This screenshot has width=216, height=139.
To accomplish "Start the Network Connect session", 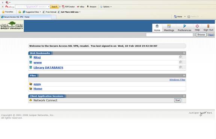I will [178, 100].
